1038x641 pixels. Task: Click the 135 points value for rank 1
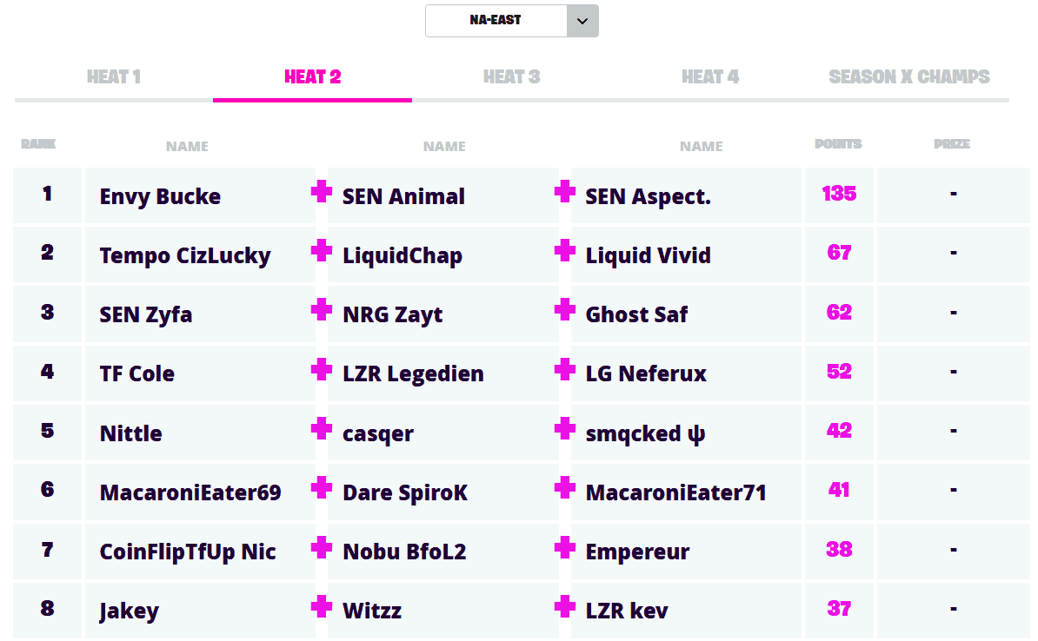pyautogui.click(x=839, y=194)
